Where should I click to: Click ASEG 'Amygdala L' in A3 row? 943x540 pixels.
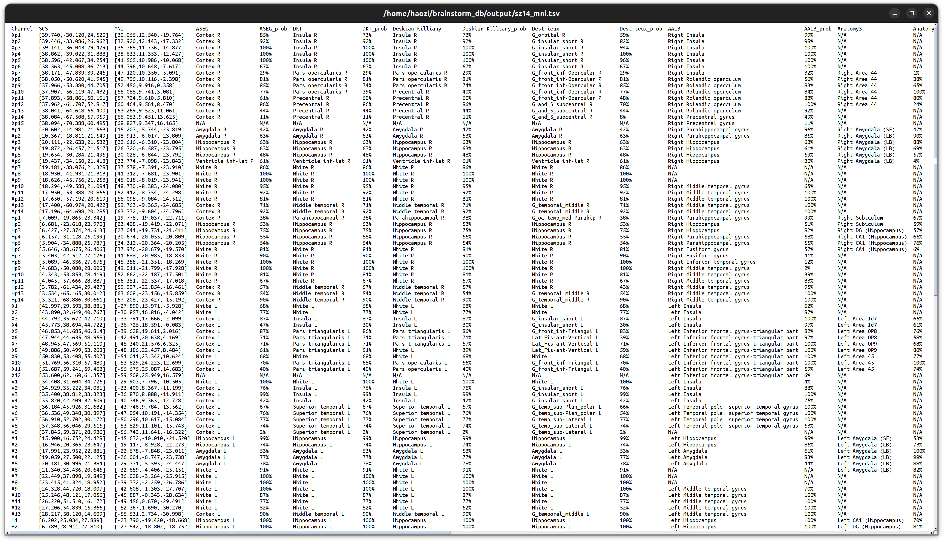(x=211, y=451)
